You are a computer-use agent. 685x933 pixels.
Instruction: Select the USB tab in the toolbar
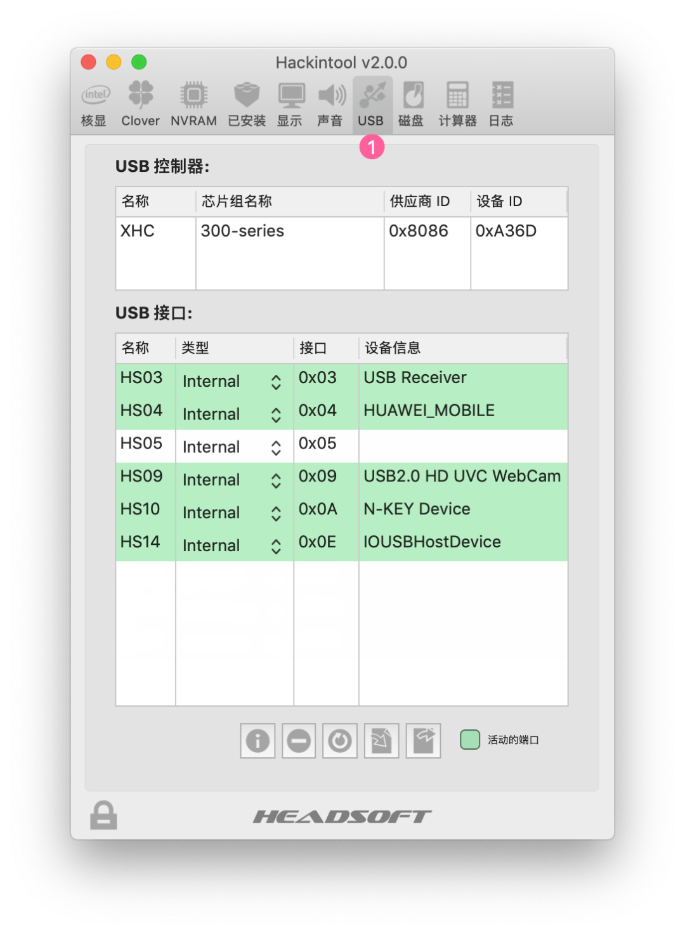pos(371,103)
